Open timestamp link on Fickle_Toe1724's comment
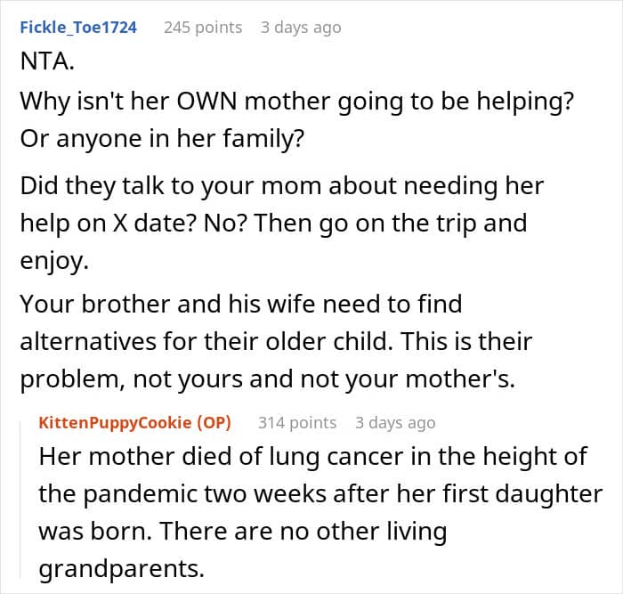Viewport: 623px width, 594px height. (x=300, y=28)
